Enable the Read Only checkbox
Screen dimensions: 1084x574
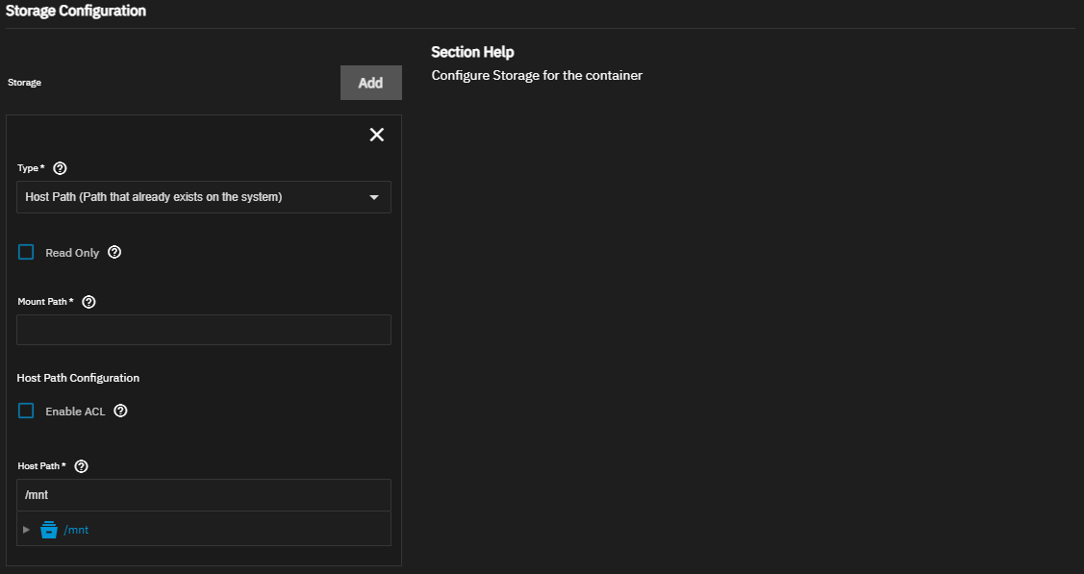pos(27,253)
